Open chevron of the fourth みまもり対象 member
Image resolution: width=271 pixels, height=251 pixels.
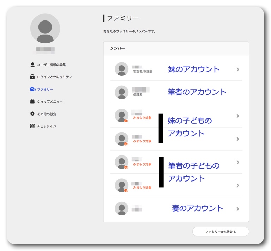(238, 185)
